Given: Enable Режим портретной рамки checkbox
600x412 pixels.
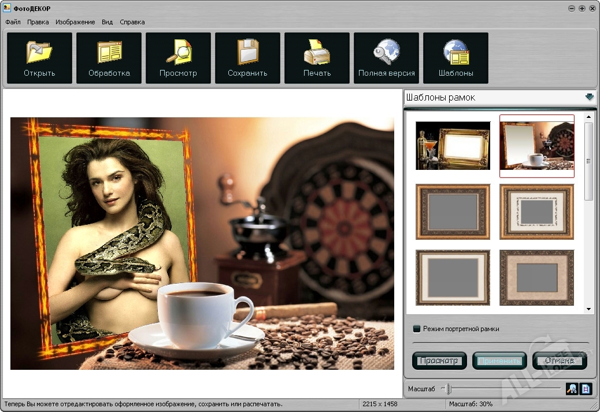Looking at the screenshot, I should pos(417,329).
